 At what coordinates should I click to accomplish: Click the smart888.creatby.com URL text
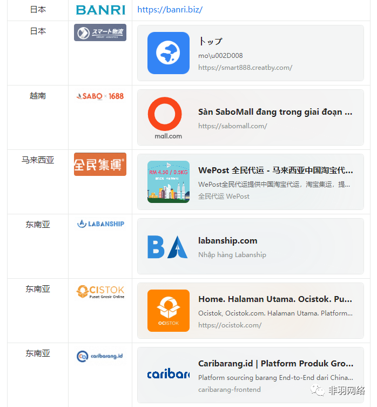click(245, 68)
